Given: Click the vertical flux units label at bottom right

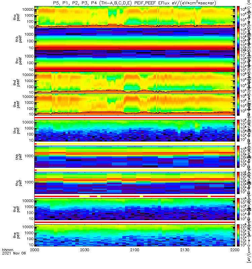Looking at the screenshot, I should tap(249, 242).
